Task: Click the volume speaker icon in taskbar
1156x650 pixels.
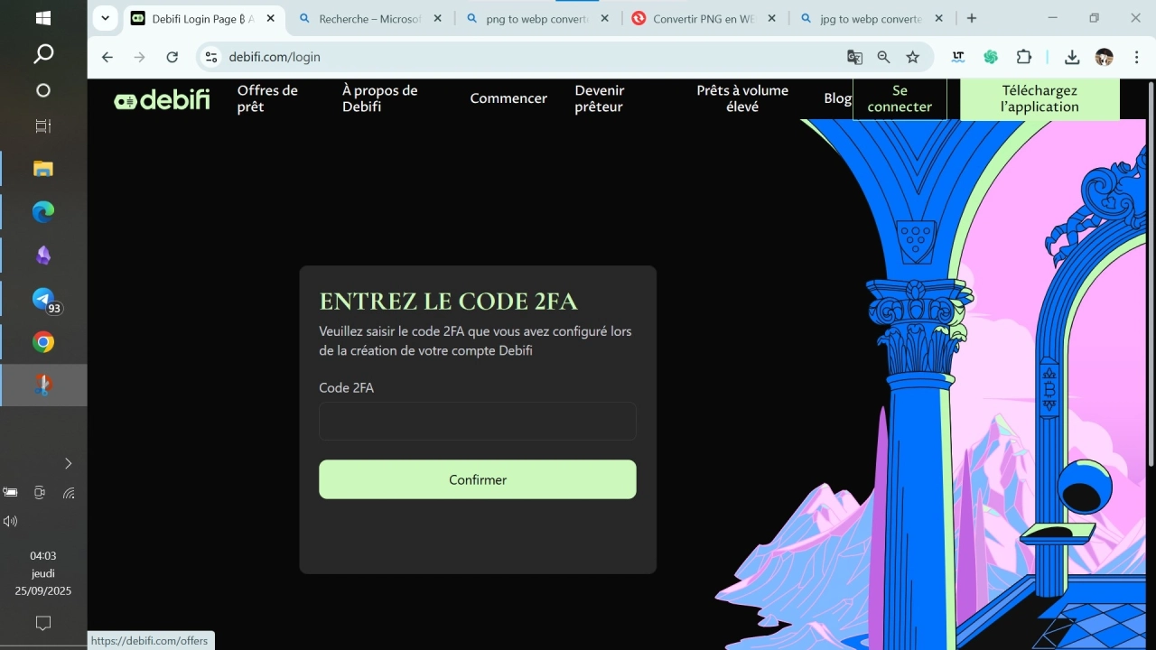Action: pos(11,521)
